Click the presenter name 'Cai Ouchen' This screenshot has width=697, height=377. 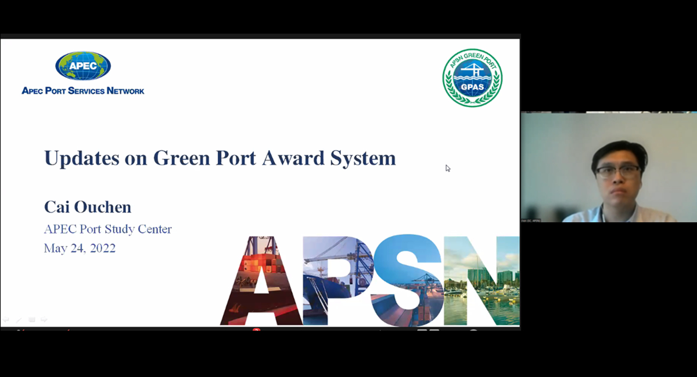88,207
